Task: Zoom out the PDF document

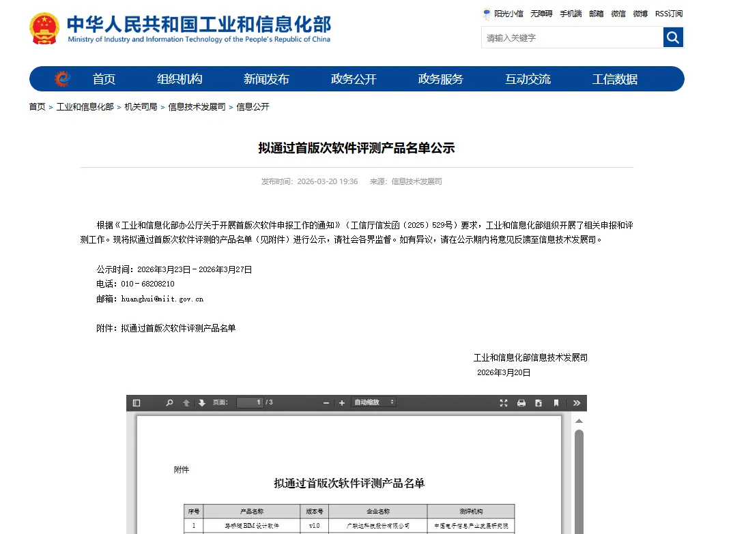Action: (x=326, y=403)
